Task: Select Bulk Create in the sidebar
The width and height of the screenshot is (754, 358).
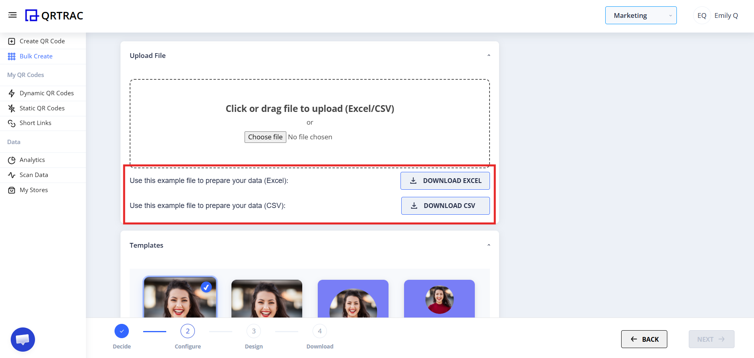Action: (36, 56)
